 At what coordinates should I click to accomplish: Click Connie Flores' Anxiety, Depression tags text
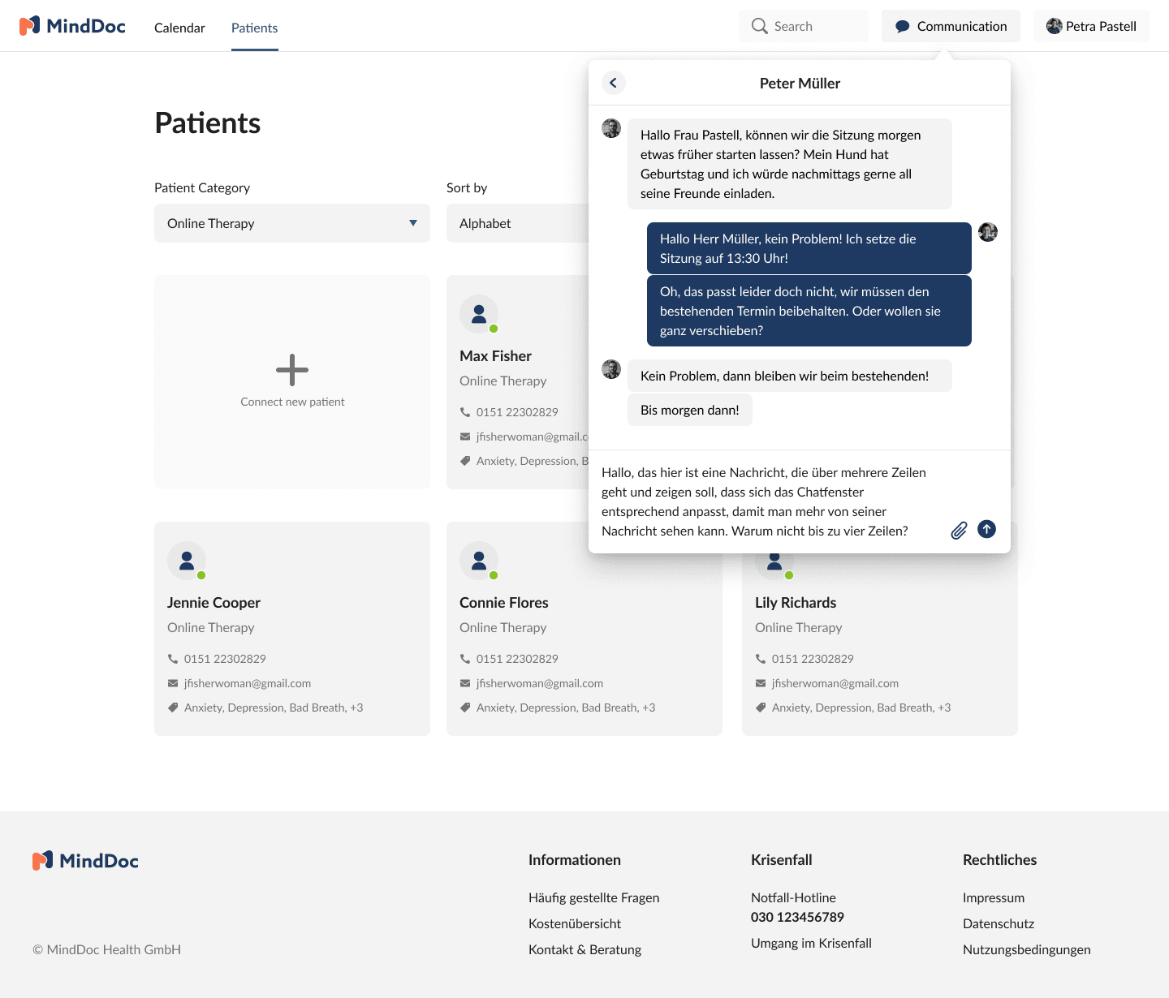pos(566,708)
